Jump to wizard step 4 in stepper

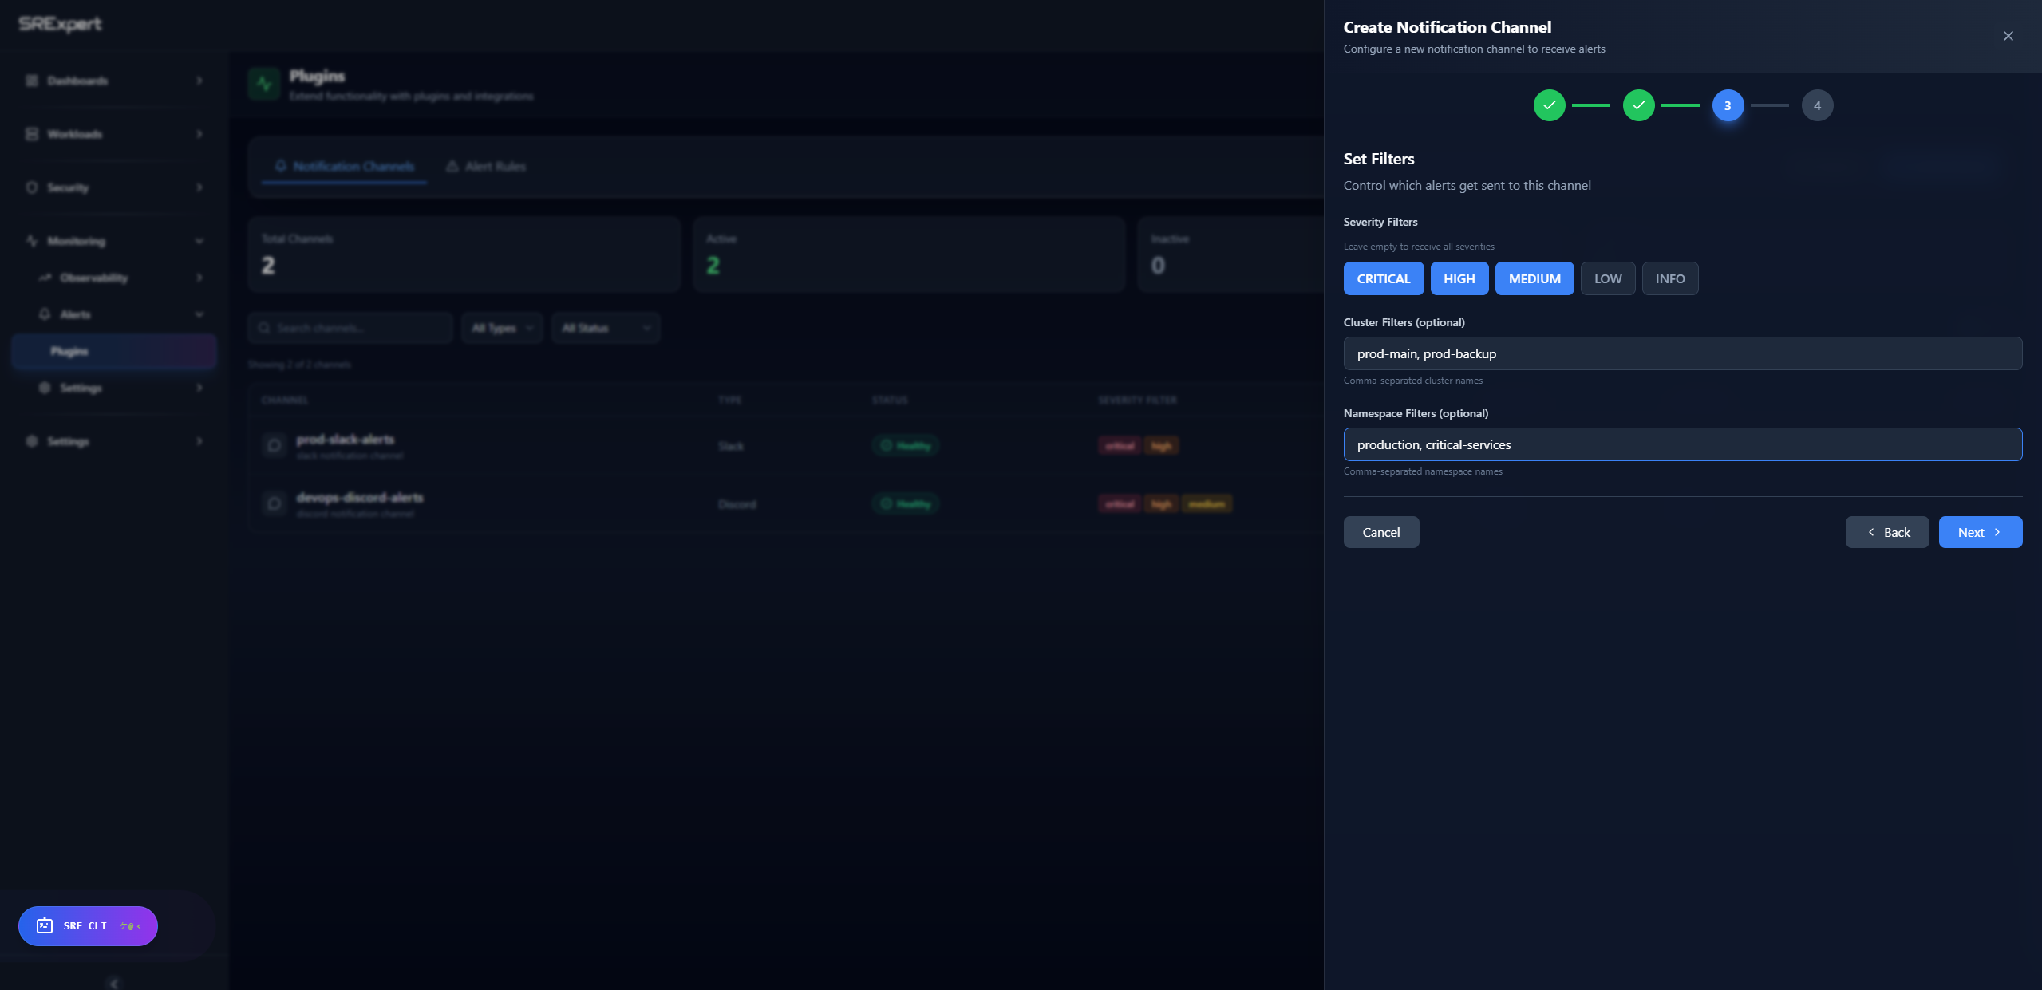1817,105
